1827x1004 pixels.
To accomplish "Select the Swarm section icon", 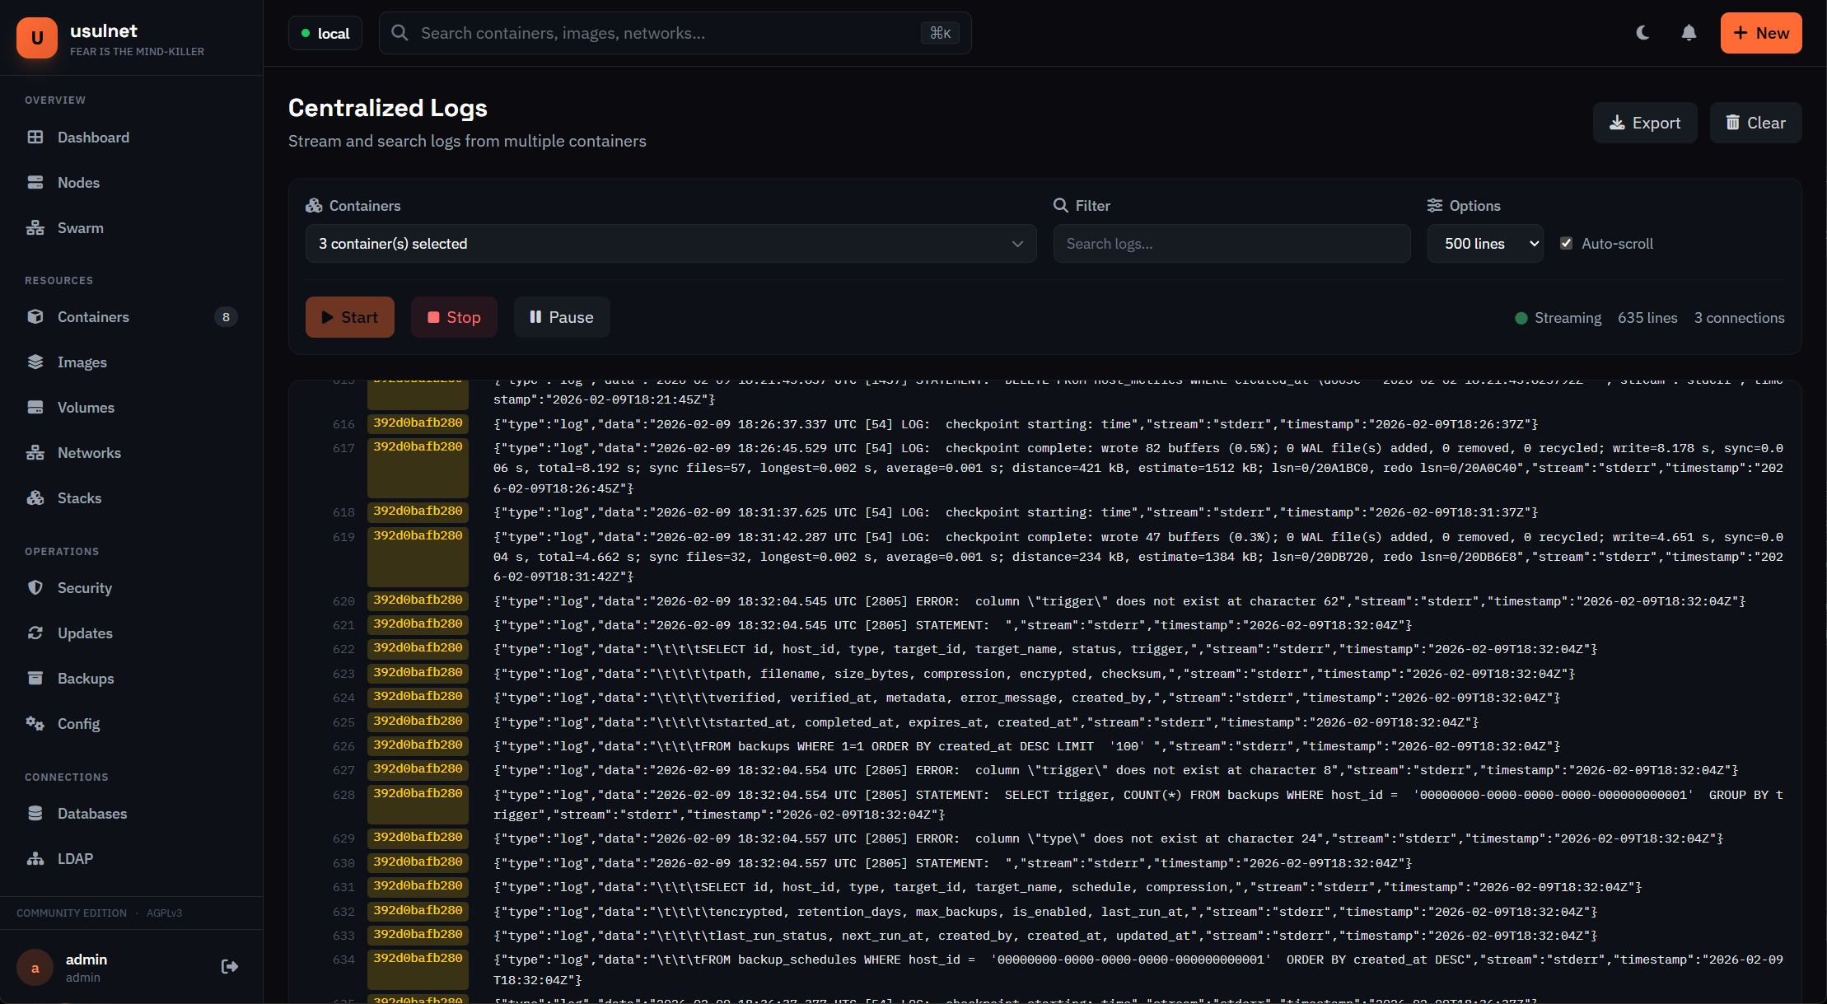I will coord(36,227).
